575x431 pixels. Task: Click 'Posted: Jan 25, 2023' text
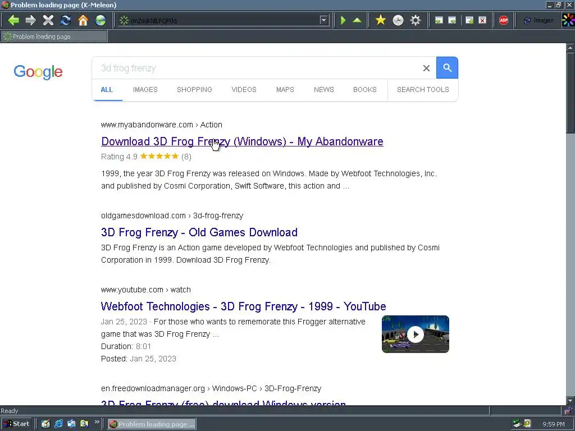click(x=139, y=359)
